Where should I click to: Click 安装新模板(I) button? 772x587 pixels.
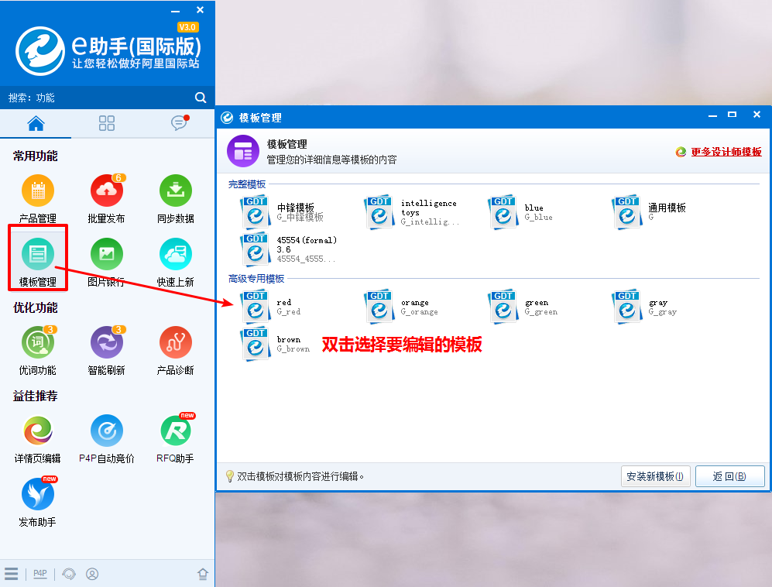(655, 476)
